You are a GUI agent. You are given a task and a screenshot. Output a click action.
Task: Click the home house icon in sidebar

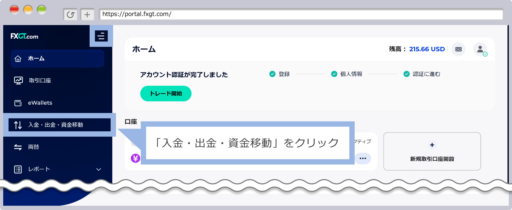(x=18, y=59)
